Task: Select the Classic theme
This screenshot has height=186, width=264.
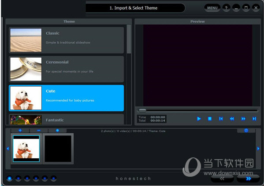Action: click(x=67, y=40)
